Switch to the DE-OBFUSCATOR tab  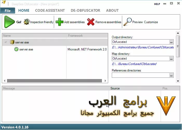tap(86, 10)
